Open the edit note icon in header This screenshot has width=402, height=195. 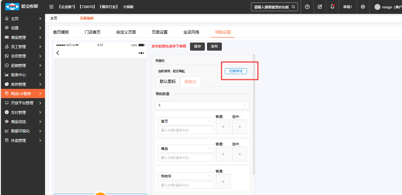pyautogui.click(x=320, y=7)
